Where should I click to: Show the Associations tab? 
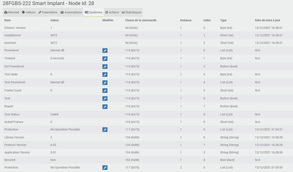coord(71,12)
